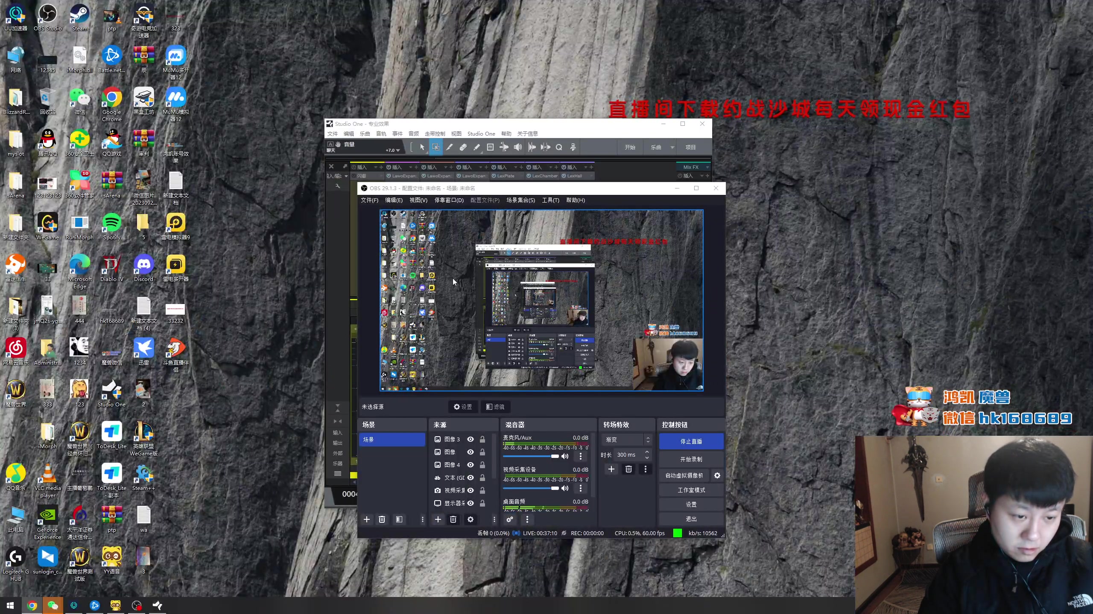
Task: Open the 音轨 menu in Studio One
Action: coord(381,134)
